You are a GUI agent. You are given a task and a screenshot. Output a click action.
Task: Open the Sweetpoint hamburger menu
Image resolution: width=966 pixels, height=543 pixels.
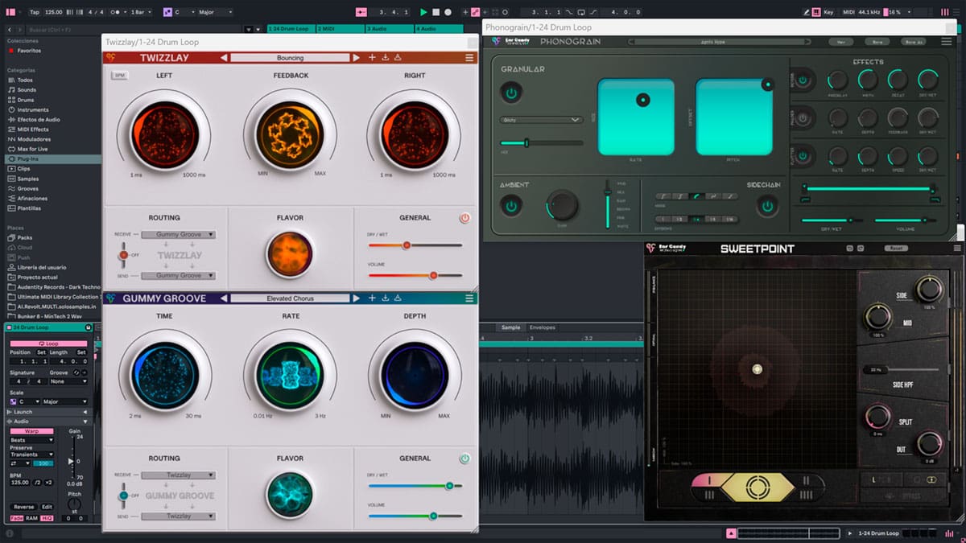tap(956, 249)
